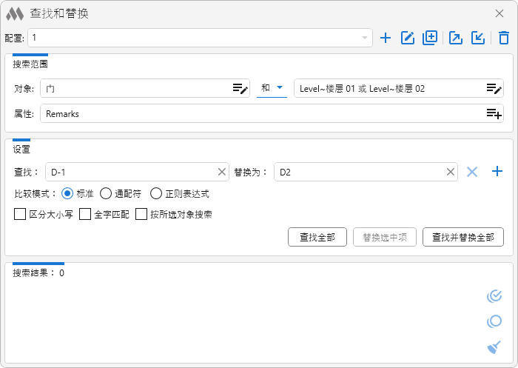Click the export configuration icon
Image resolution: width=518 pixels, height=368 pixels.
click(456, 38)
